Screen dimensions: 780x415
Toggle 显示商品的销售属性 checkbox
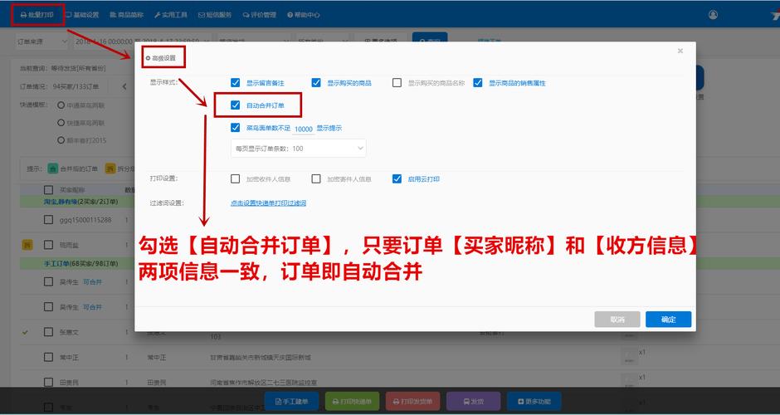[x=478, y=83]
